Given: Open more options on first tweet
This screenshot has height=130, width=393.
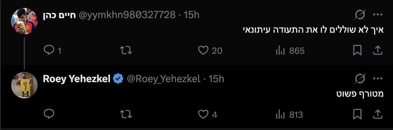Looking at the screenshot, I should pos(378,15).
